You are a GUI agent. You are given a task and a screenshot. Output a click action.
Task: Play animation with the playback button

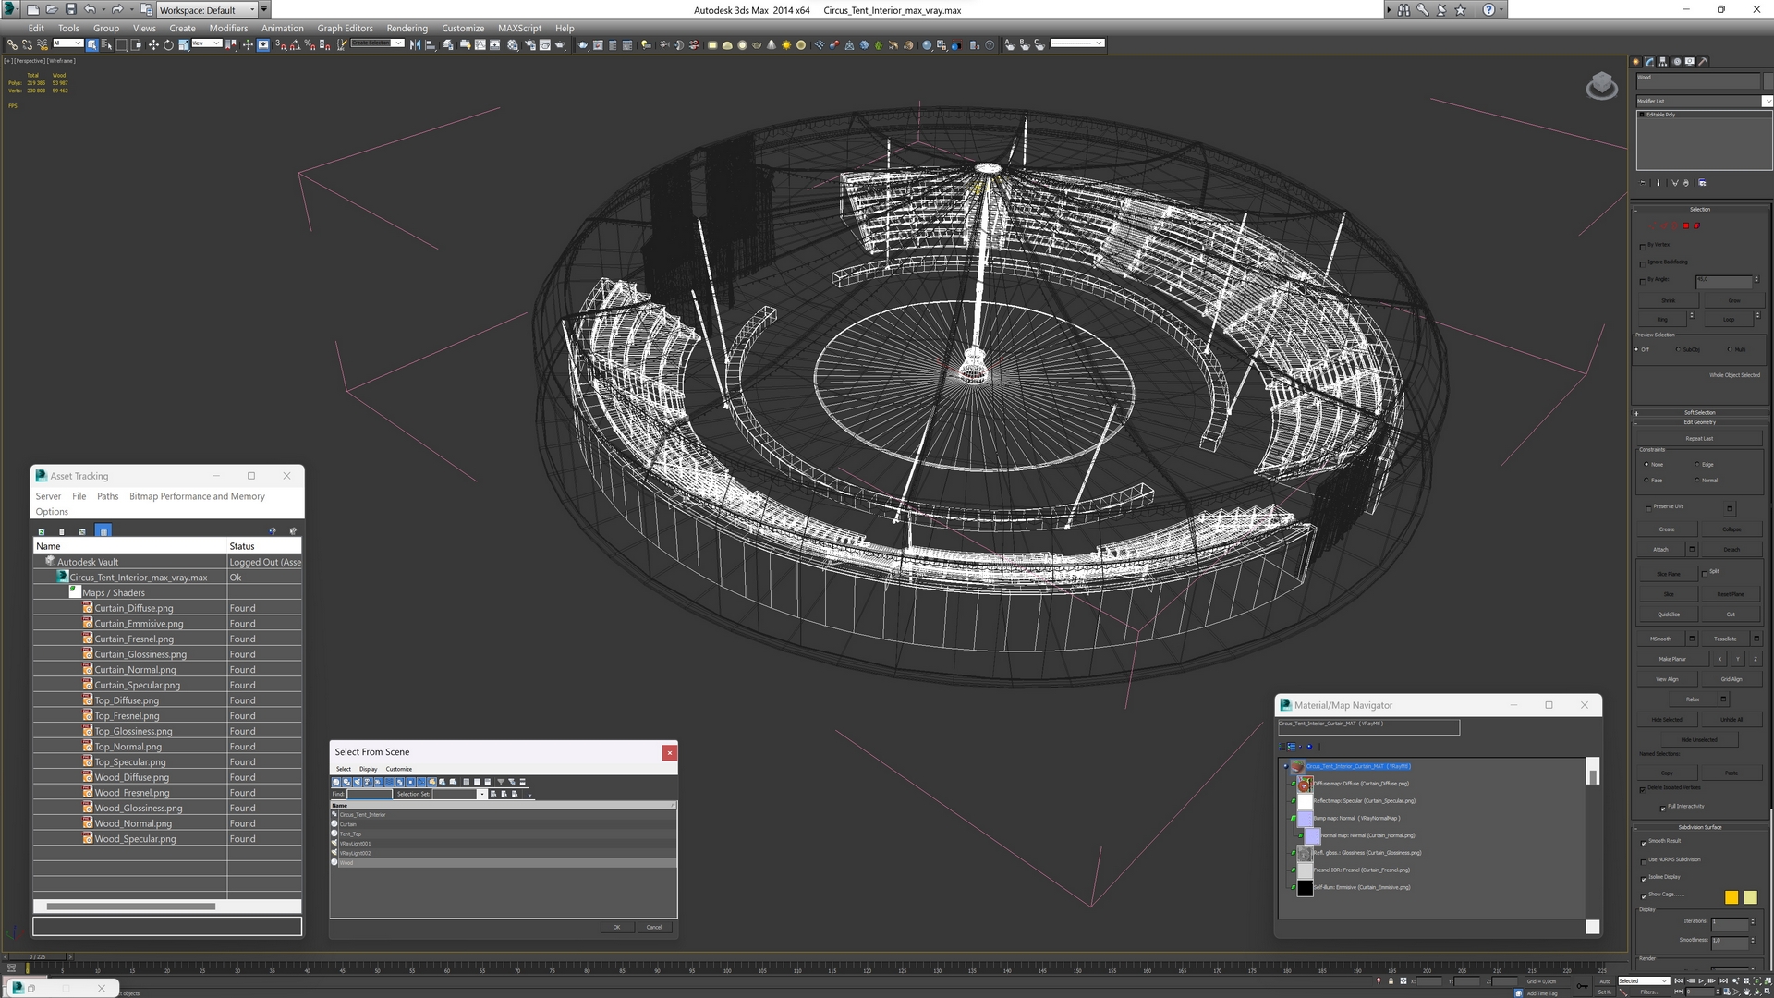[1700, 981]
